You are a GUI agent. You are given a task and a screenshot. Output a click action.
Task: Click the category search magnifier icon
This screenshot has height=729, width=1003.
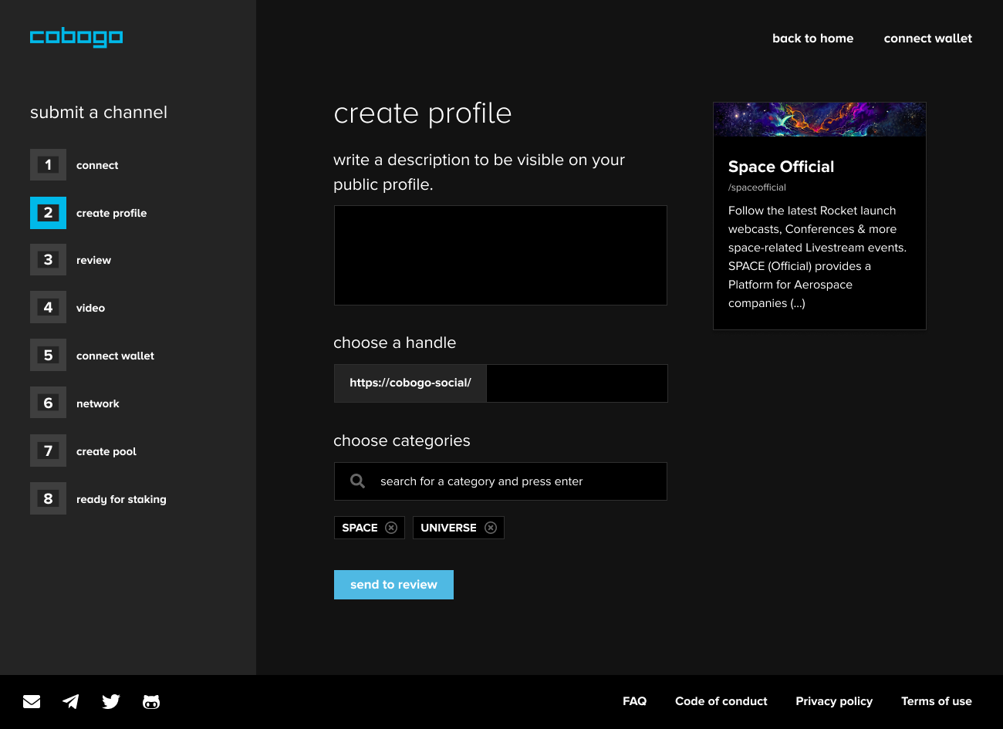[357, 481]
